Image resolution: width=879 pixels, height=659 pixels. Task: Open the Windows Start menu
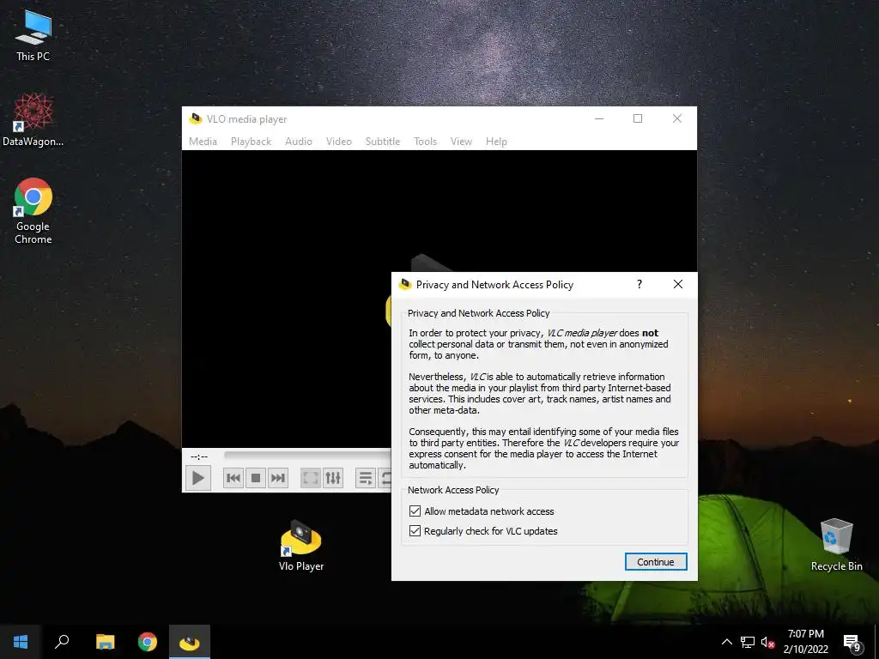coord(21,642)
